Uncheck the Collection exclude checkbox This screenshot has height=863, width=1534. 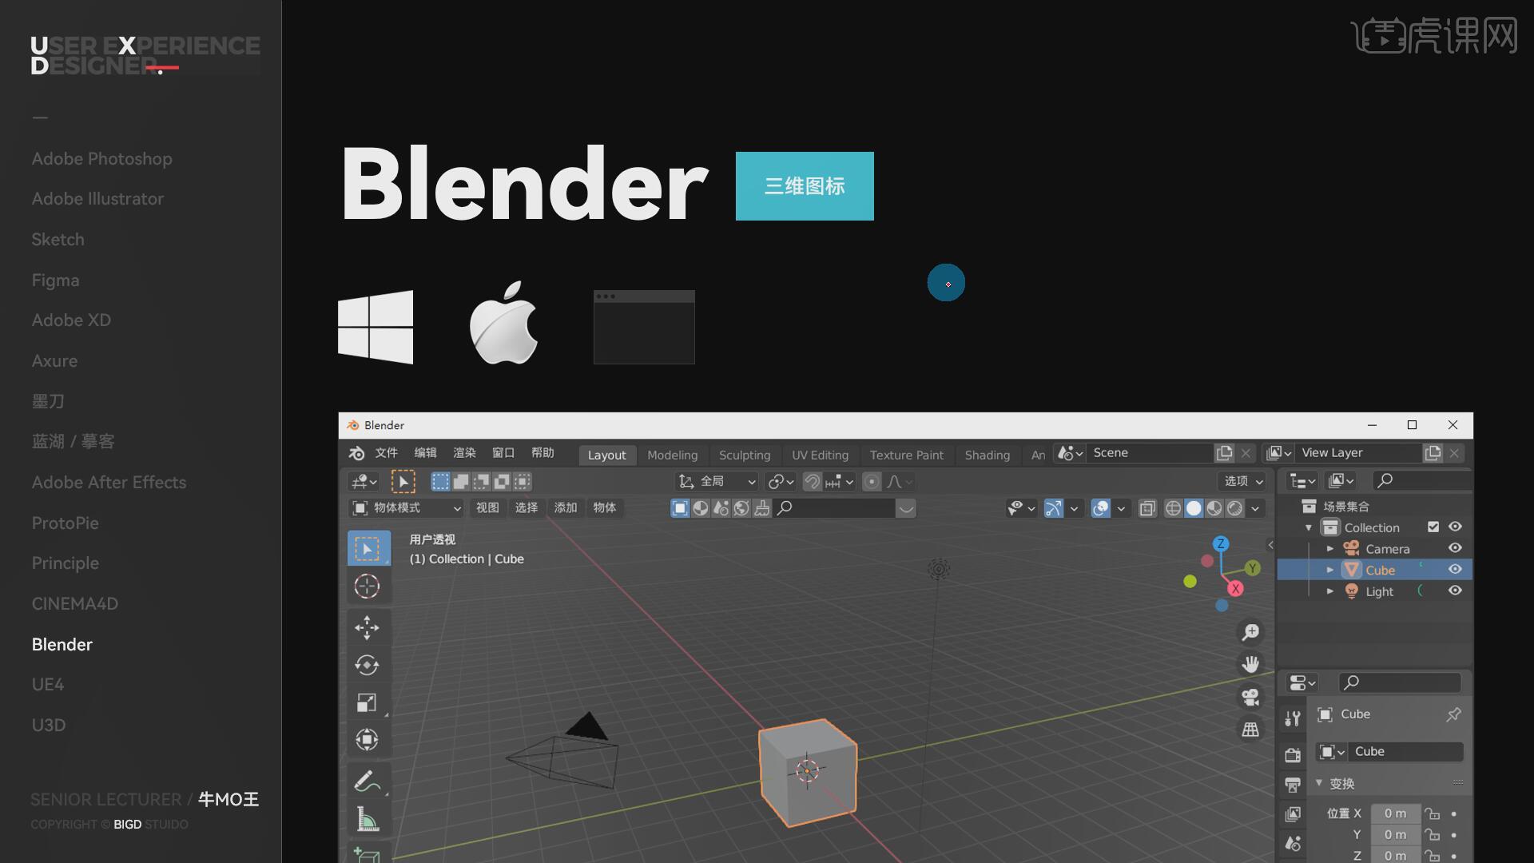[1433, 527]
